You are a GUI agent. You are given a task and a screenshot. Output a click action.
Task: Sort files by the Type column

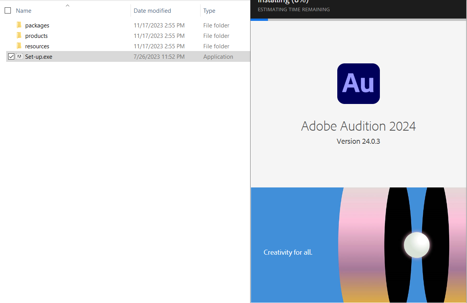[x=209, y=10]
